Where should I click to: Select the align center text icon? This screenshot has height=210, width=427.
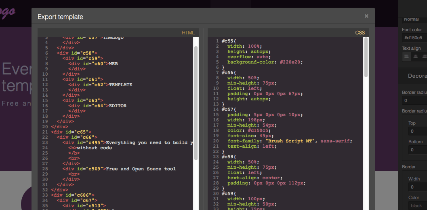pos(416,57)
